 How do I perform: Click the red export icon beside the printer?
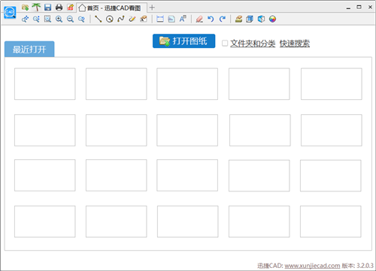(x=70, y=8)
